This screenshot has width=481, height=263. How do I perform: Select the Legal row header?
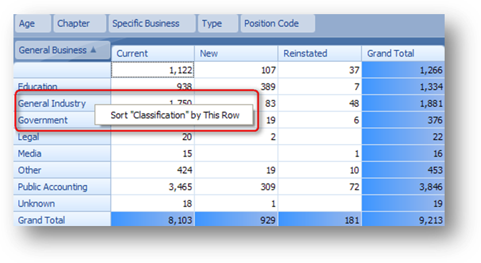[62, 137]
